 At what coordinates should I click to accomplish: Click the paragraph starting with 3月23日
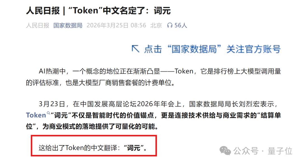click(x=154, y=115)
